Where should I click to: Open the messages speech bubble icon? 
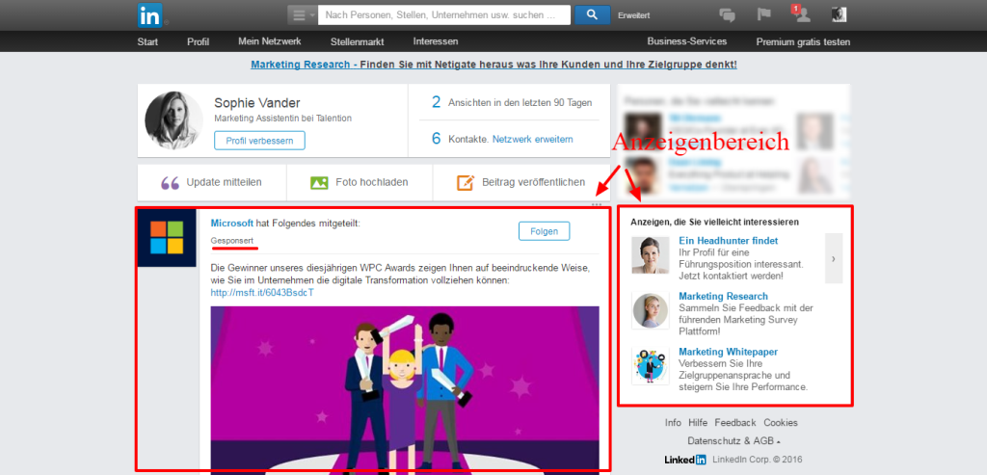pos(727,14)
